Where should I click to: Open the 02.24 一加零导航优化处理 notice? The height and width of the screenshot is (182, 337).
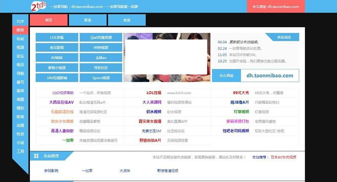240,48
